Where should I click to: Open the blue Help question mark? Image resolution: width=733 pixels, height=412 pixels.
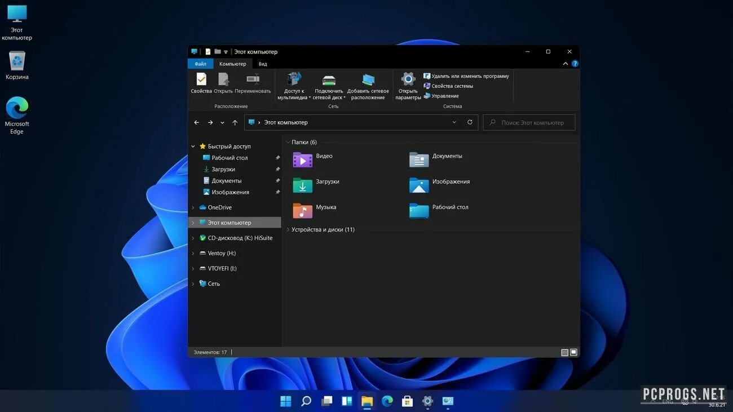click(575, 64)
